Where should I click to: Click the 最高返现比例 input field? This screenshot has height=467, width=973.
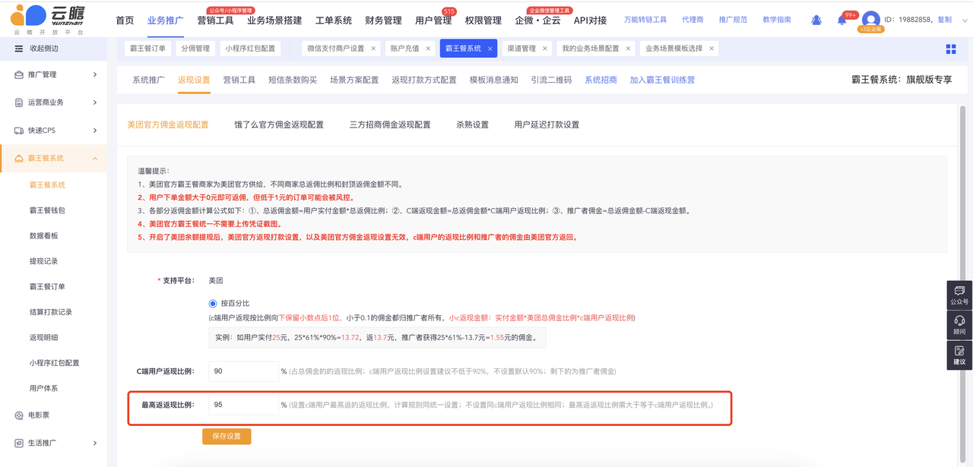click(x=243, y=405)
